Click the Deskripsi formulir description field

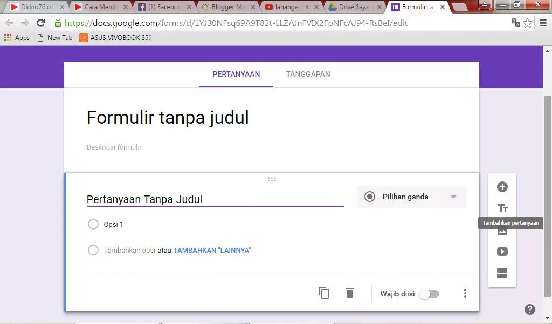pos(114,147)
